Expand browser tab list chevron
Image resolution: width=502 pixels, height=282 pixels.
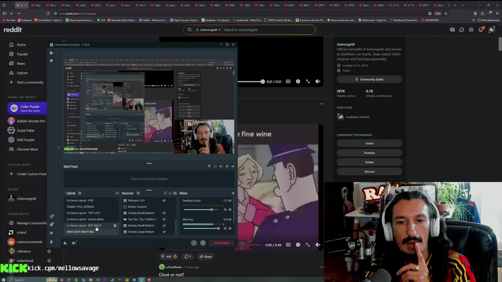click(463, 5)
